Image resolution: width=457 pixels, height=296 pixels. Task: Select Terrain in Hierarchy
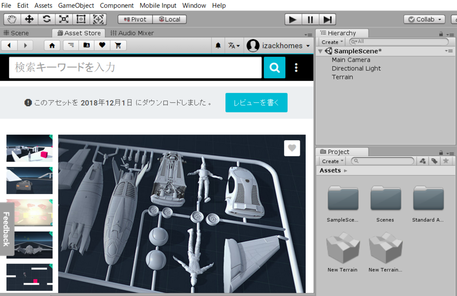click(342, 77)
